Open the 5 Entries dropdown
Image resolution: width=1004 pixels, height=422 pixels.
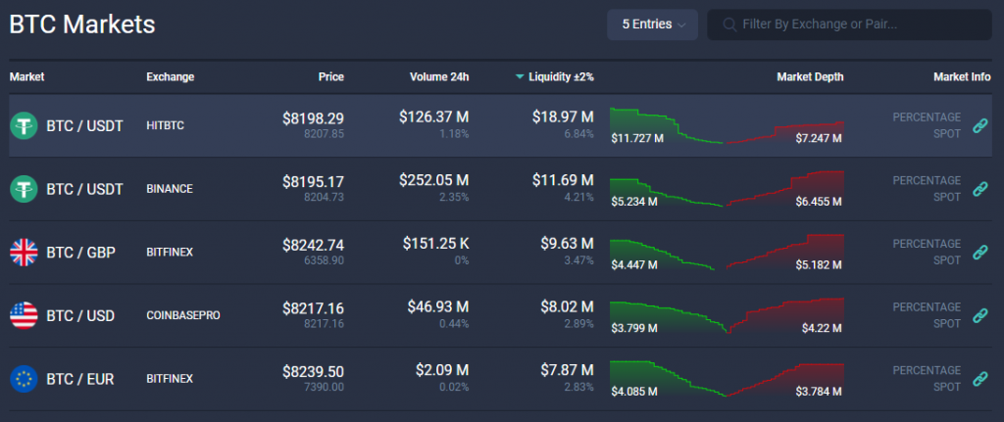pyautogui.click(x=652, y=24)
